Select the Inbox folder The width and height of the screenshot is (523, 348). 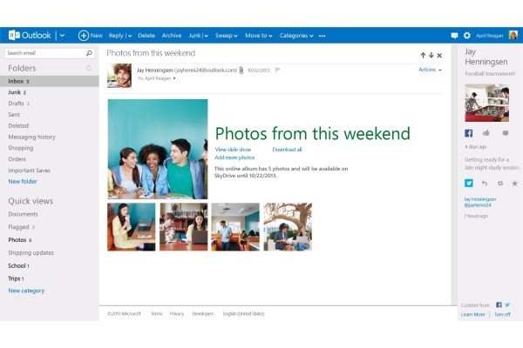[17, 81]
